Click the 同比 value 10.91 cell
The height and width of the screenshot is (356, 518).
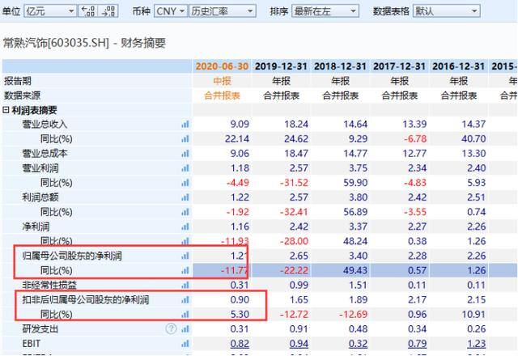tap(473, 314)
